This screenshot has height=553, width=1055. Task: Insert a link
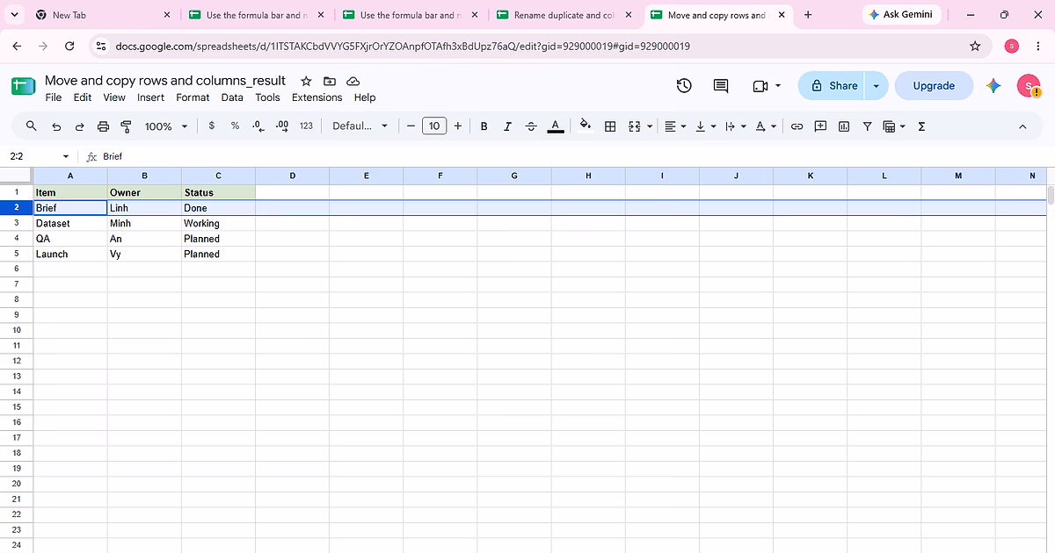[797, 126]
